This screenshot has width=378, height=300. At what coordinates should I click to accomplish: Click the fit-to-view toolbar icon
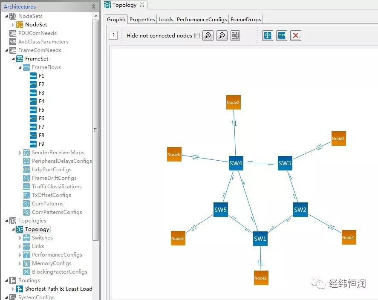tap(235, 36)
